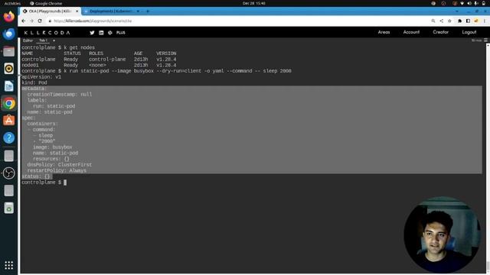Open Firefox from the Ubuntu dock

point(8,16)
